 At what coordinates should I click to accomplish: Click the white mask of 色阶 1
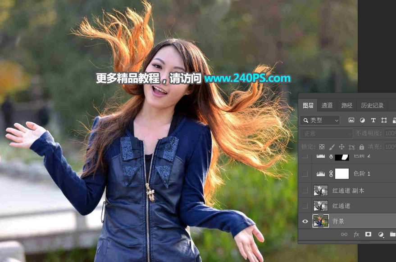342,173
